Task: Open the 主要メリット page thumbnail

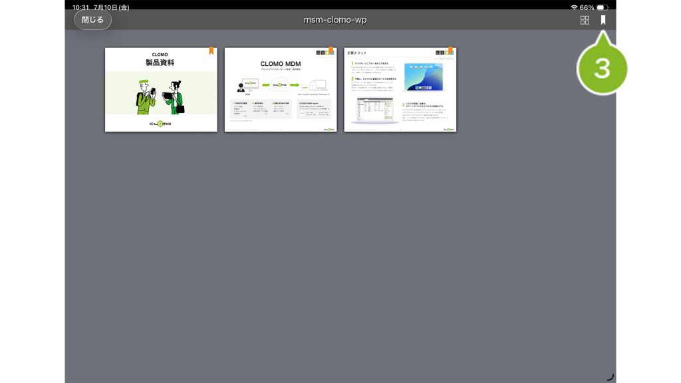Action: (x=400, y=90)
